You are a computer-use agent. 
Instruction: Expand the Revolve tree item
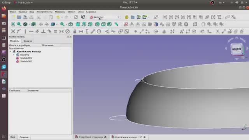click(x=14, y=54)
